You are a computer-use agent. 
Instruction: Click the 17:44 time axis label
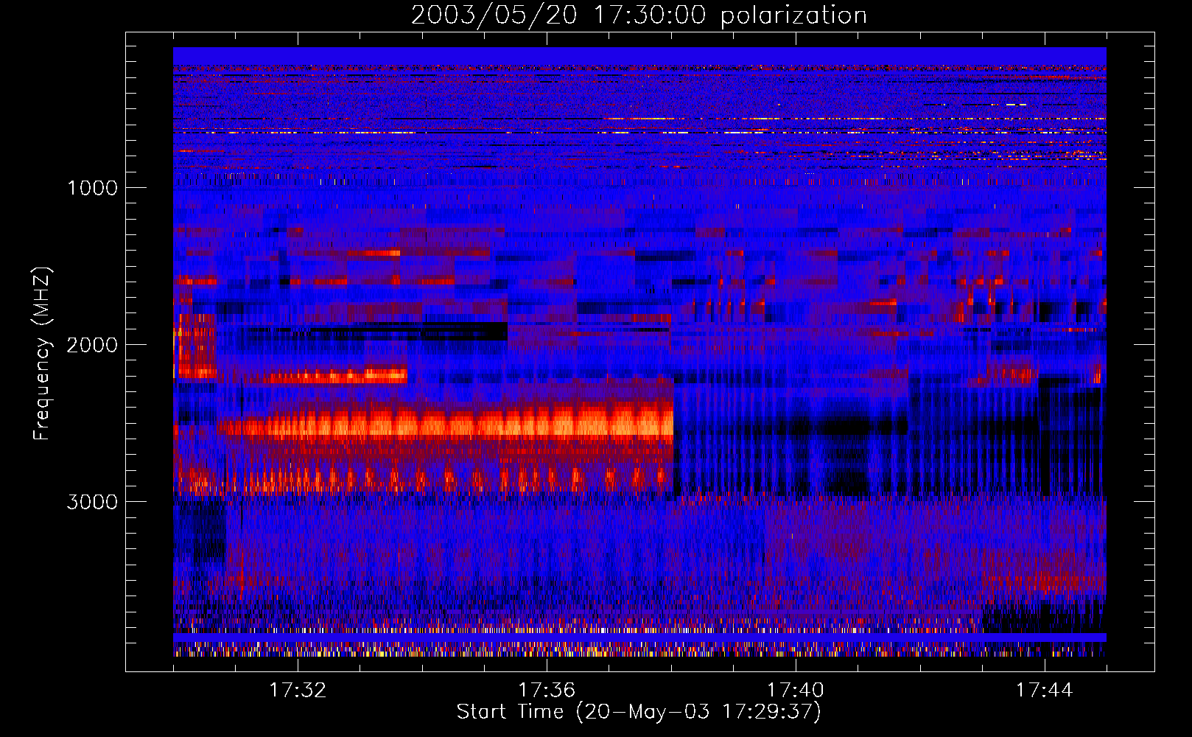[x=1045, y=691]
